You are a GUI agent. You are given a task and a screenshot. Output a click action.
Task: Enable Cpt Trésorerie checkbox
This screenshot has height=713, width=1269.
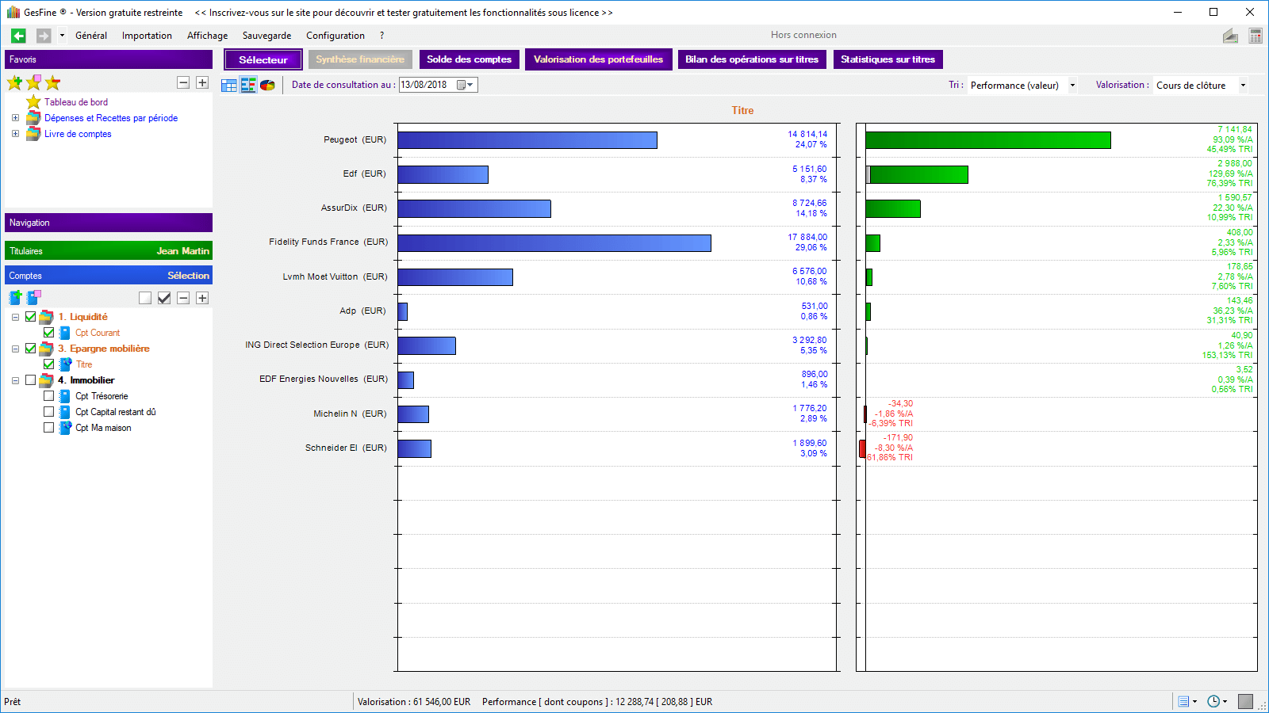[x=49, y=396]
